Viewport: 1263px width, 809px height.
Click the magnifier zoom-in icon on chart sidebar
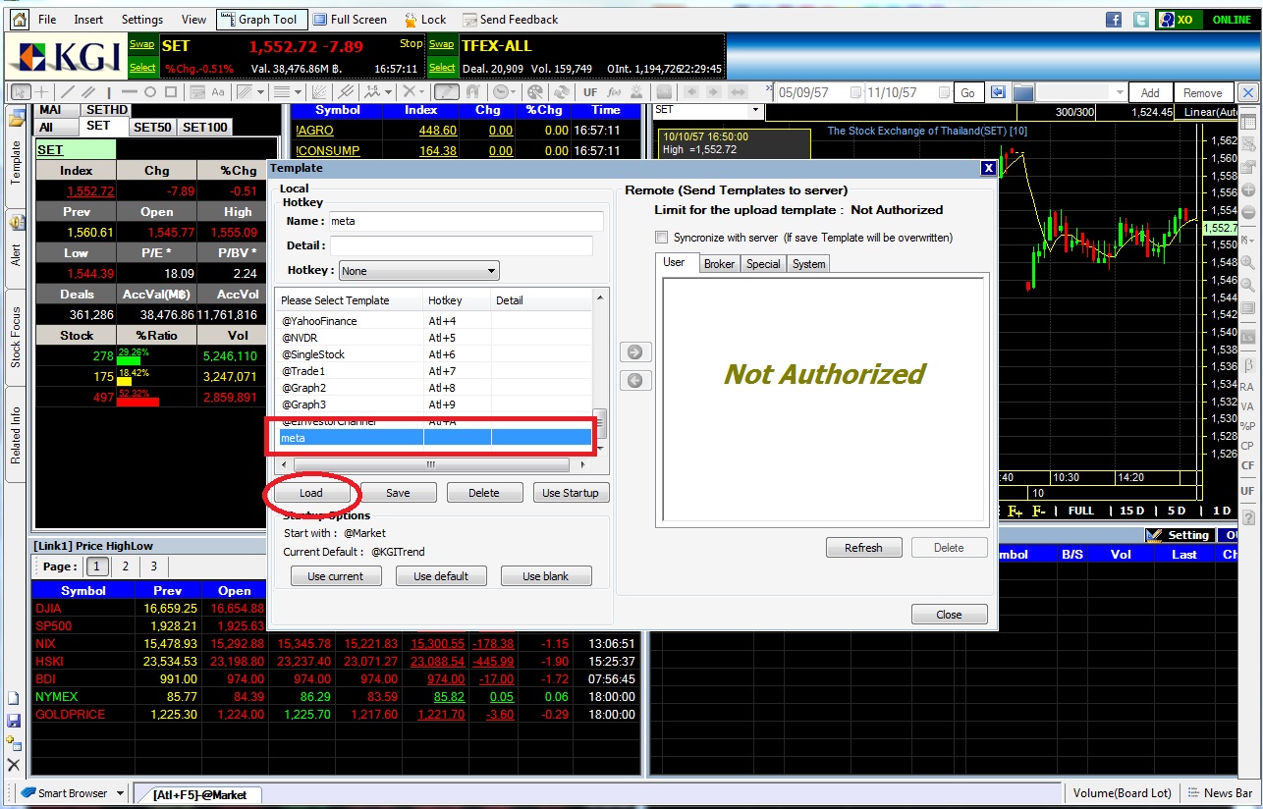point(1248,262)
